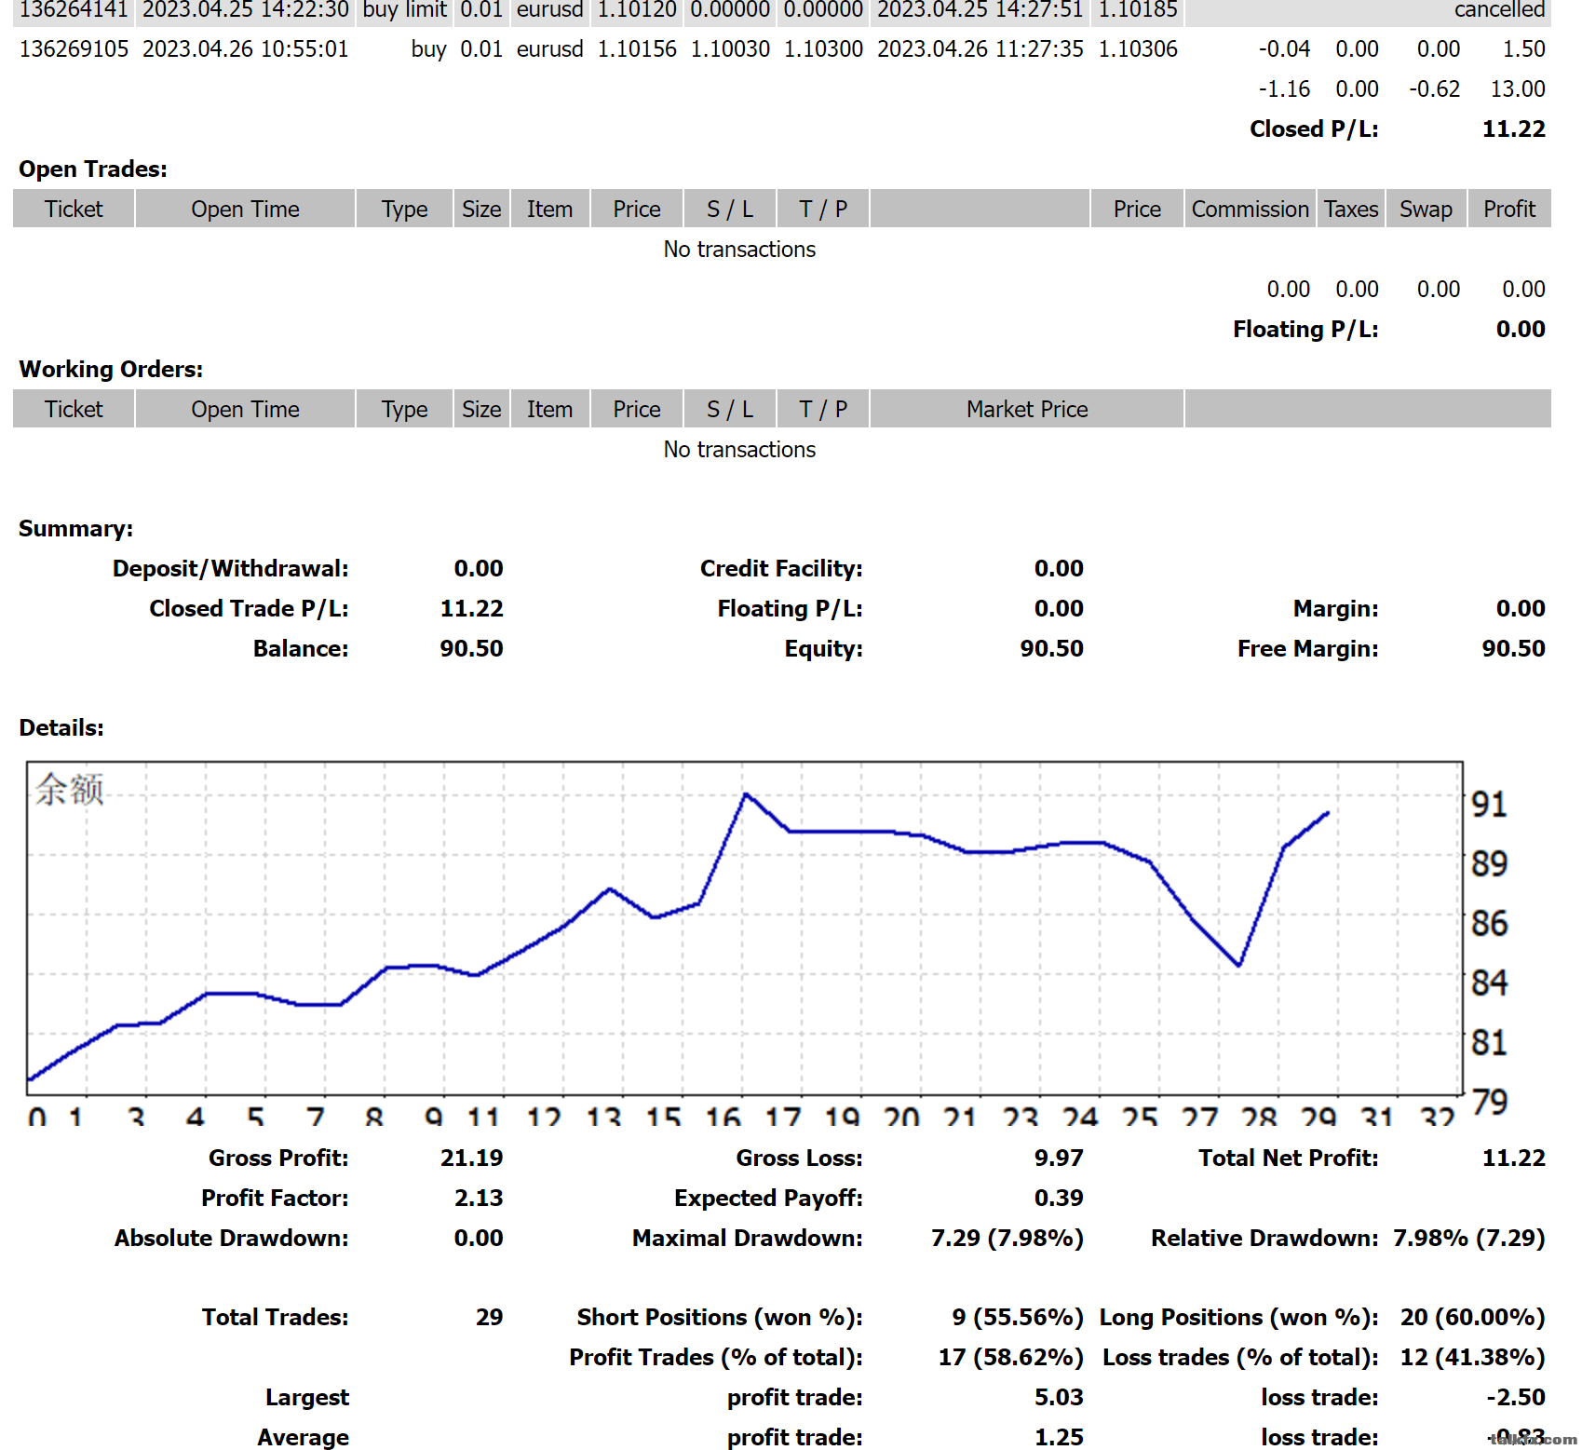Screen dimensions: 1582x1450
Task: Select the Balance value 90.50
Action: point(471,649)
